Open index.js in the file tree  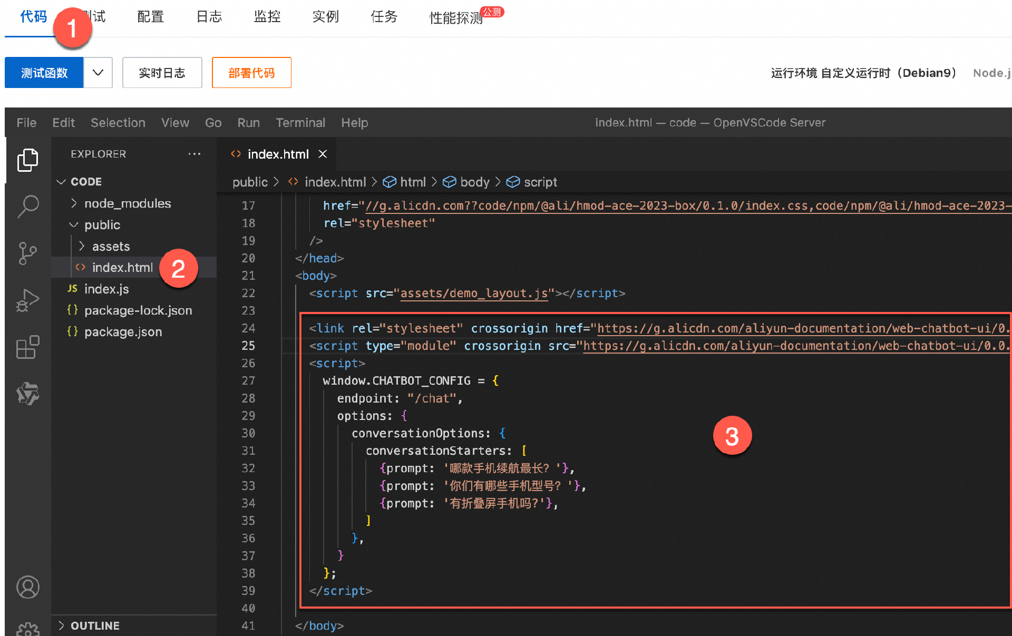tap(106, 289)
